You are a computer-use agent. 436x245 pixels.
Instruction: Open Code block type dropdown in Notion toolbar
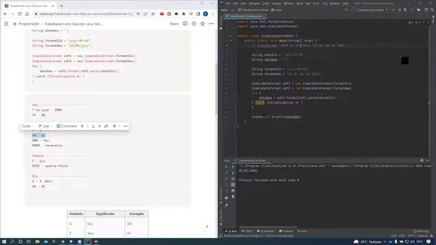point(27,126)
